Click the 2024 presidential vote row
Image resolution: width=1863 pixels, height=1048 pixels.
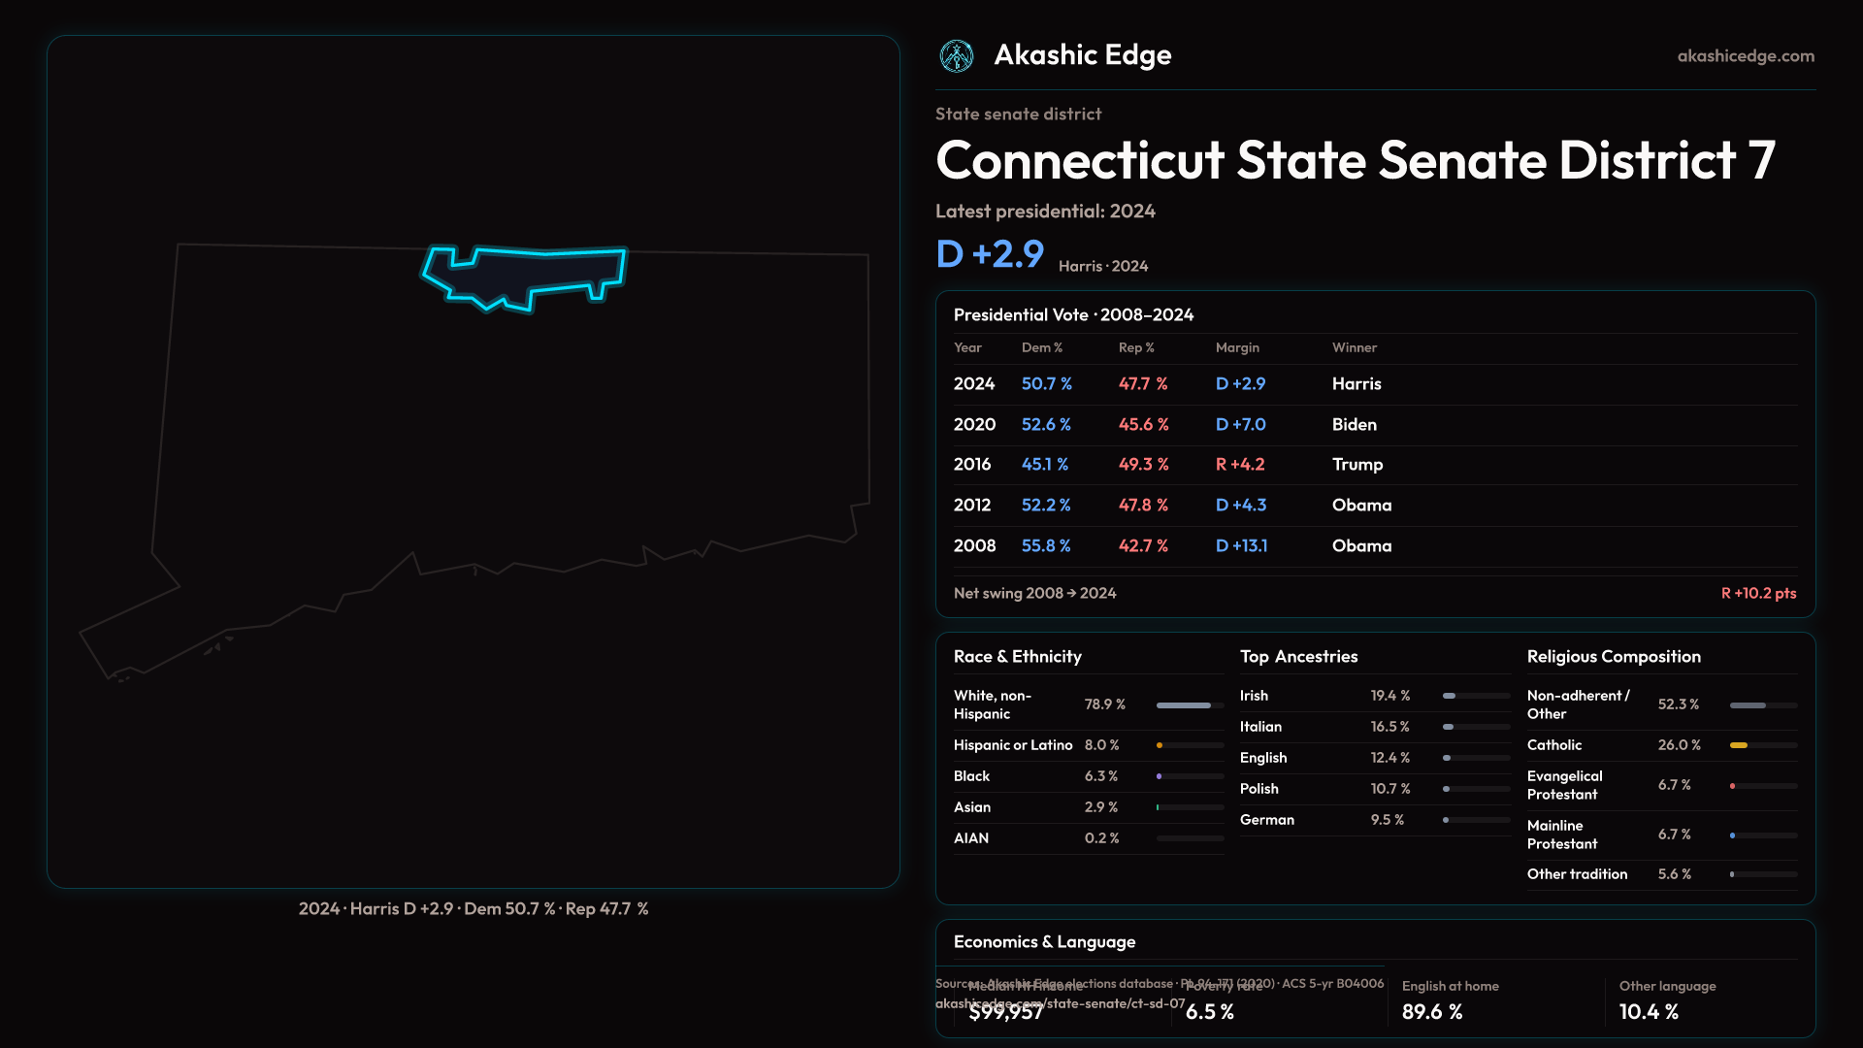1374,384
